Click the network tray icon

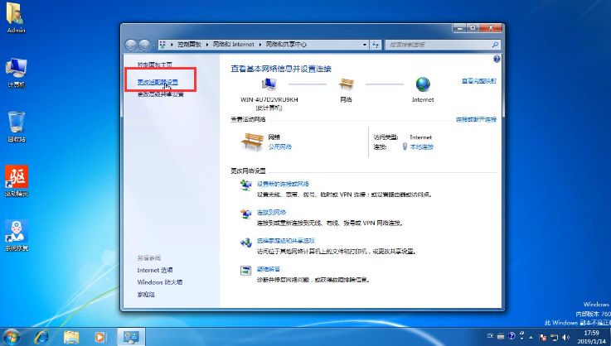tap(554, 338)
